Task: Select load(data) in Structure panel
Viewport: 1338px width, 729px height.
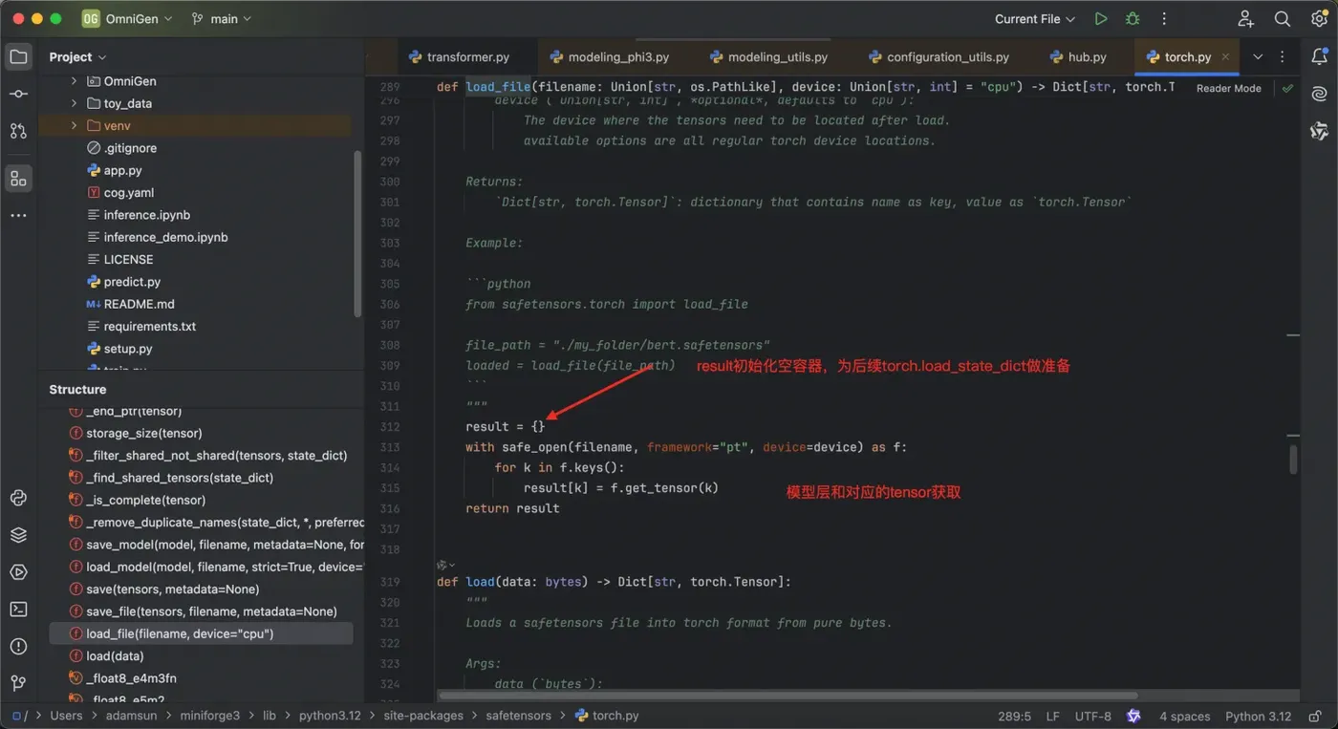Action: point(115,655)
